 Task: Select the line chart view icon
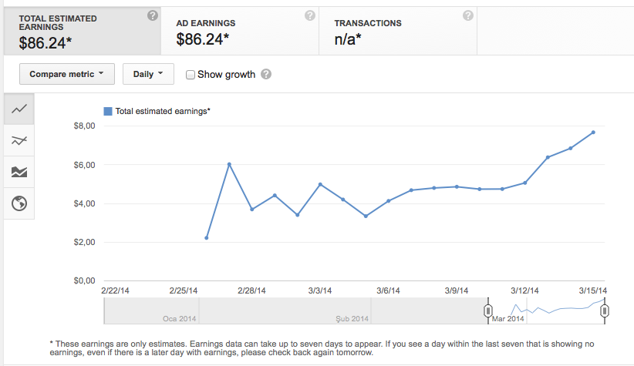[19, 109]
